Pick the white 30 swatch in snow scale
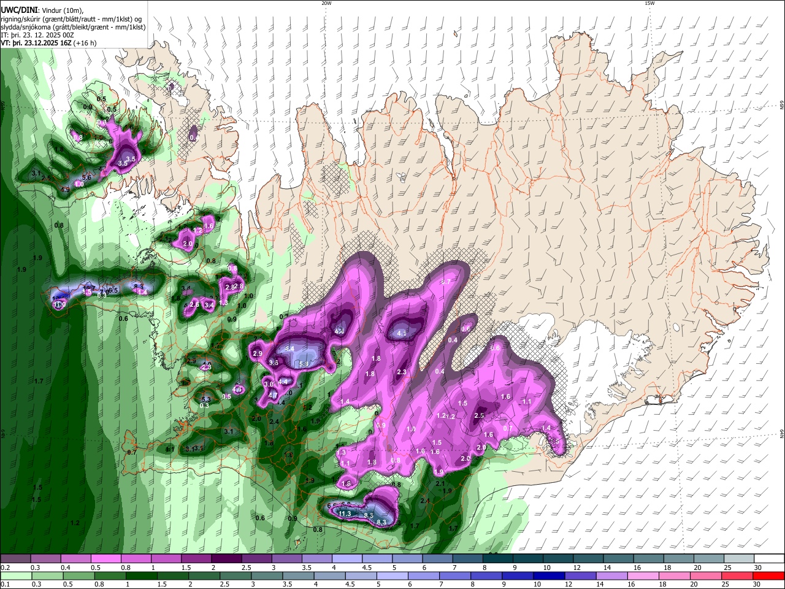 point(769,559)
